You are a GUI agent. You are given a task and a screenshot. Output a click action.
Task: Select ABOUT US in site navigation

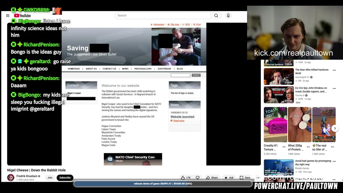(x=91, y=69)
